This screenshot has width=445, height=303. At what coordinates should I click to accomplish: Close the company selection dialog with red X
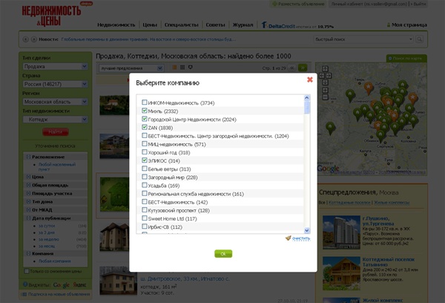pos(309,80)
